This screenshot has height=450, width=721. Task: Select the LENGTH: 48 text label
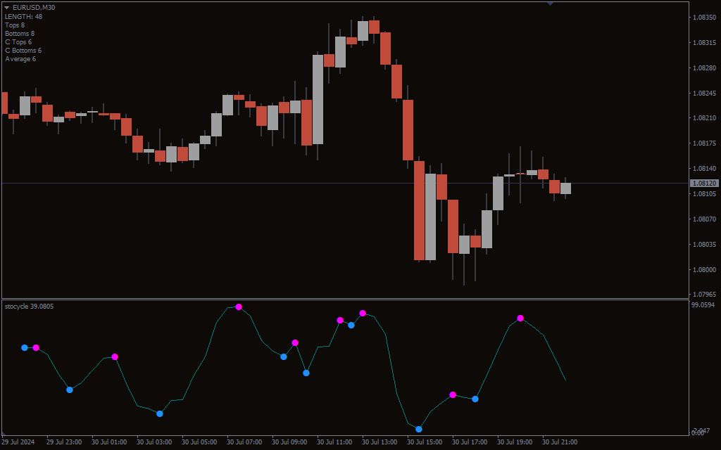pyautogui.click(x=23, y=16)
